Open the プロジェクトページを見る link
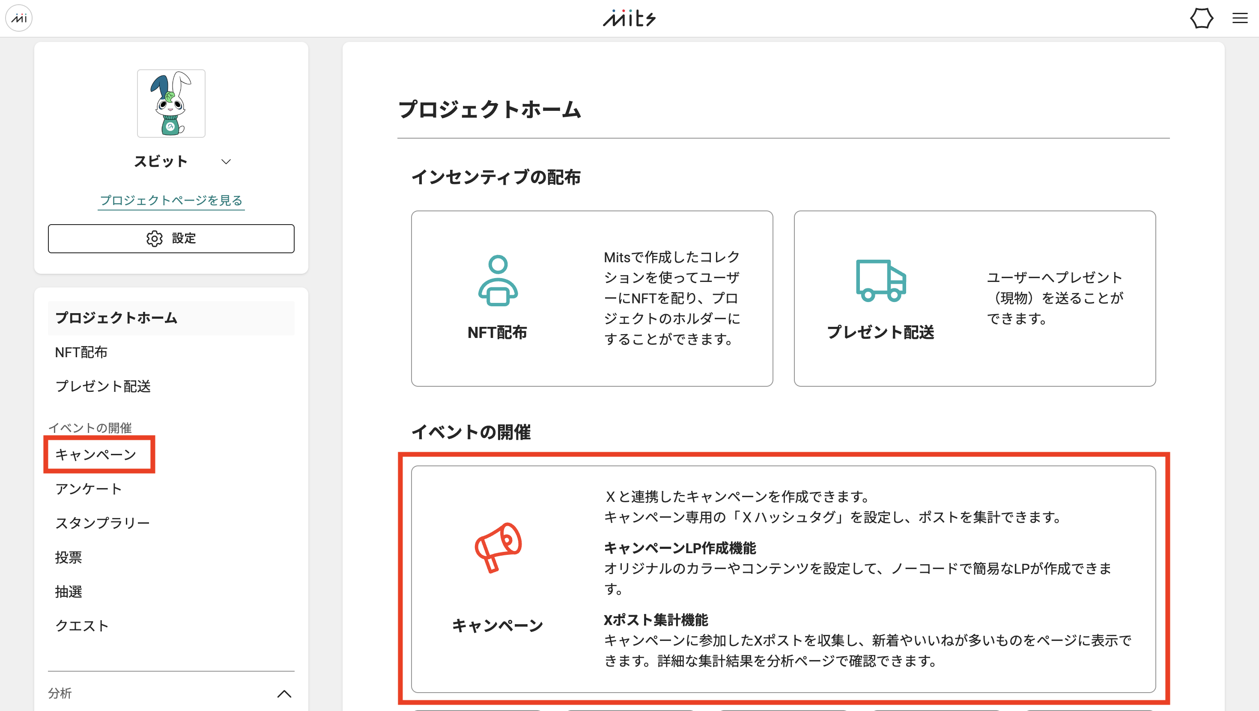The width and height of the screenshot is (1259, 711). tap(171, 200)
